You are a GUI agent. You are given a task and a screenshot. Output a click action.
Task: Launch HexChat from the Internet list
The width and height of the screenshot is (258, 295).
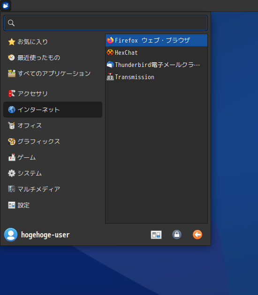tap(156, 52)
